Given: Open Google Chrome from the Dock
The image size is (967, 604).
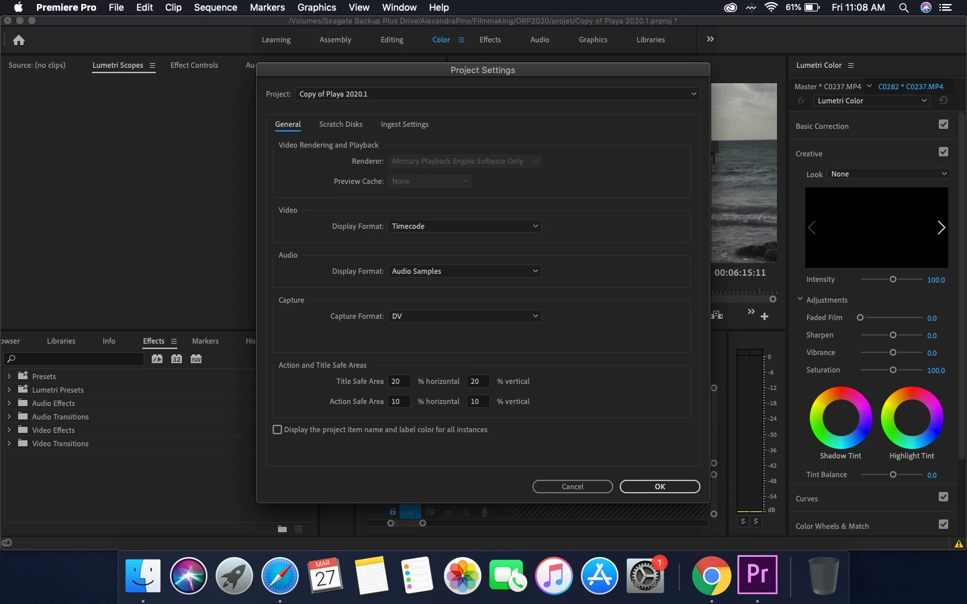Looking at the screenshot, I should click(712, 575).
